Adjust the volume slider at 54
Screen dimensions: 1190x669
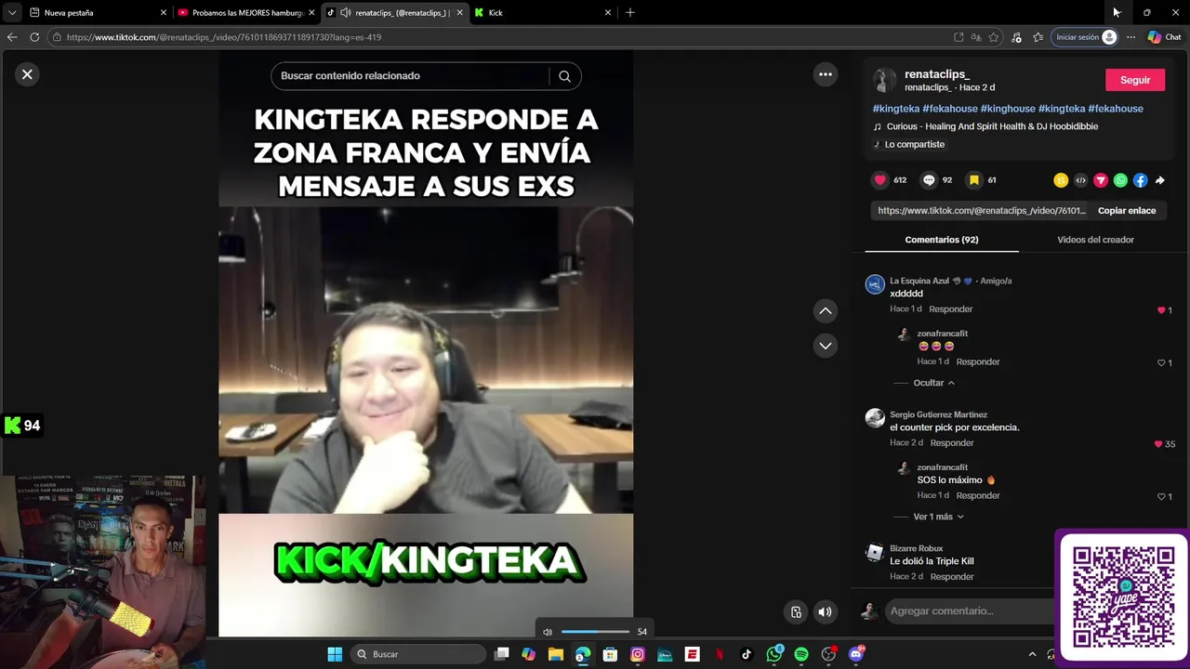tap(595, 632)
